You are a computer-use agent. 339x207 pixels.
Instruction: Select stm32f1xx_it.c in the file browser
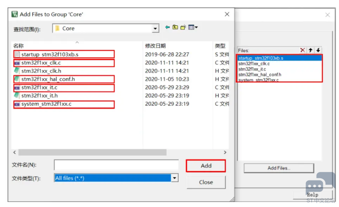(x=39, y=88)
